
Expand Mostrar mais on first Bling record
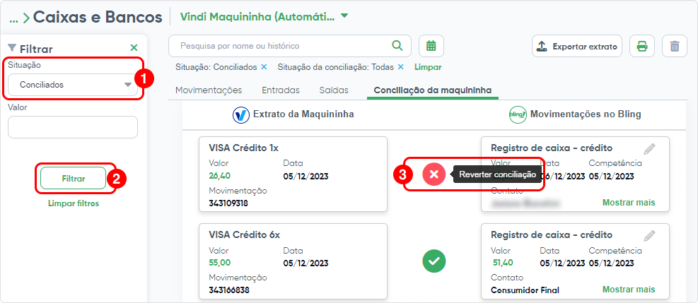[x=629, y=203]
